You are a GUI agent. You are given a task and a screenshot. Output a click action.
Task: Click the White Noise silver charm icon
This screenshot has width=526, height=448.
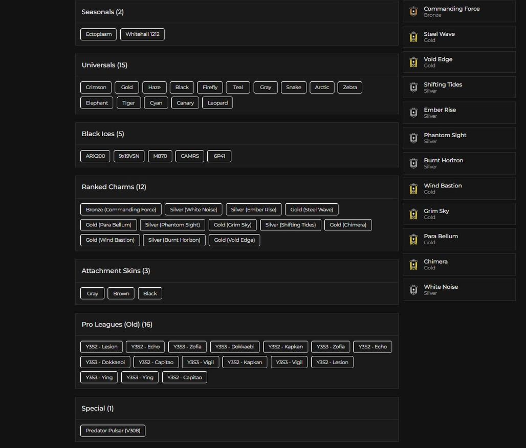pos(413,290)
